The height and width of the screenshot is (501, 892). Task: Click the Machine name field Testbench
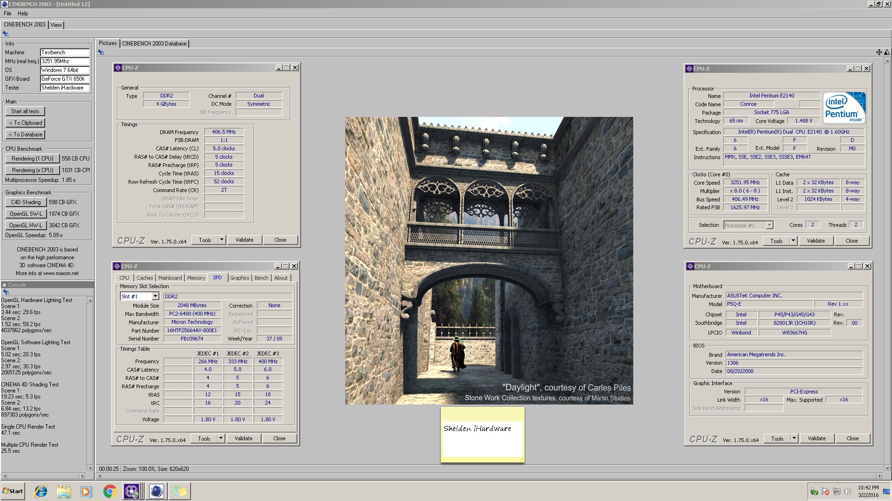(x=65, y=52)
